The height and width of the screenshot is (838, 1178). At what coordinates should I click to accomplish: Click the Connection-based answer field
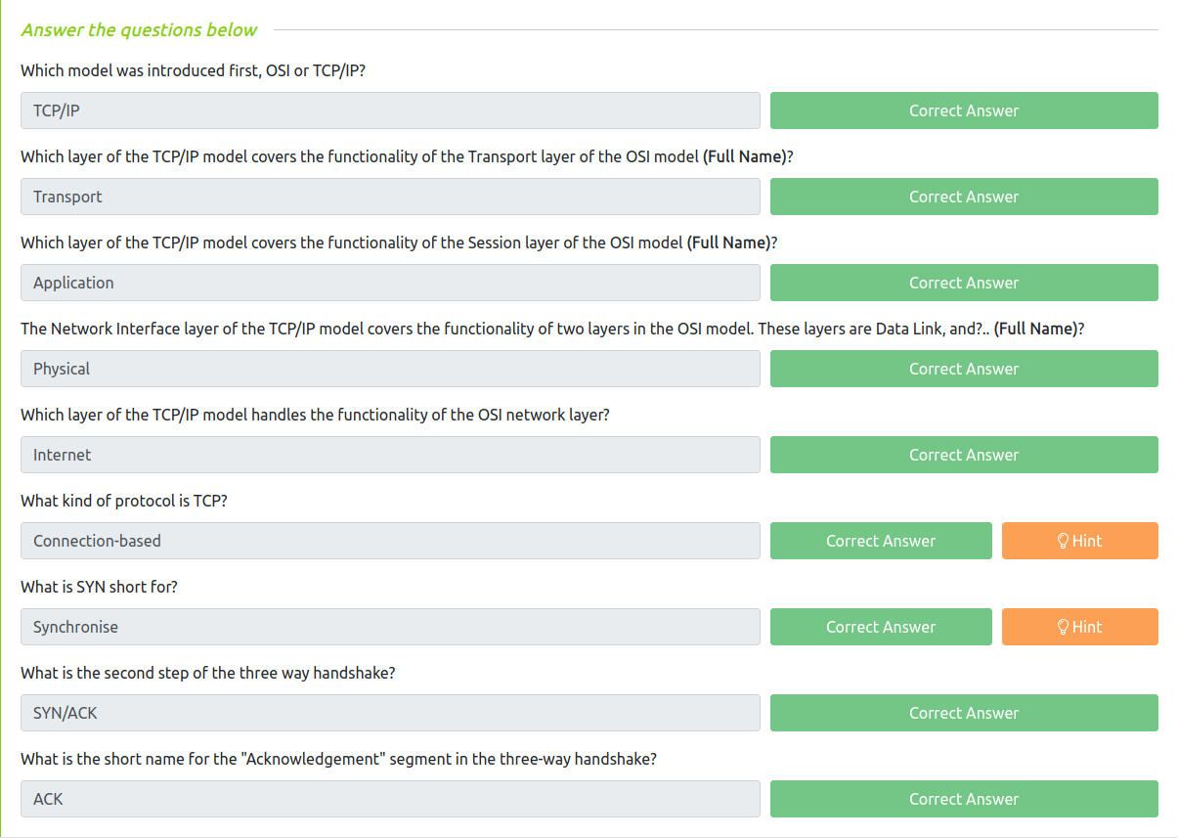(x=390, y=541)
